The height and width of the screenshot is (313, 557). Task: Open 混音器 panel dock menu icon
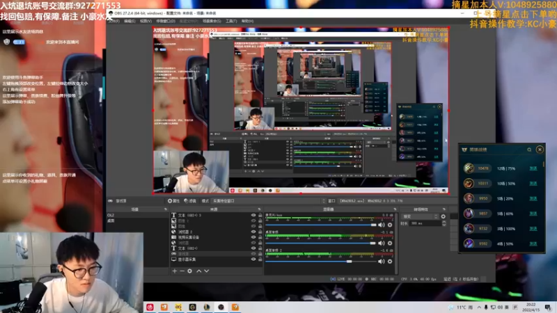pyautogui.click(x=395, y=209)
